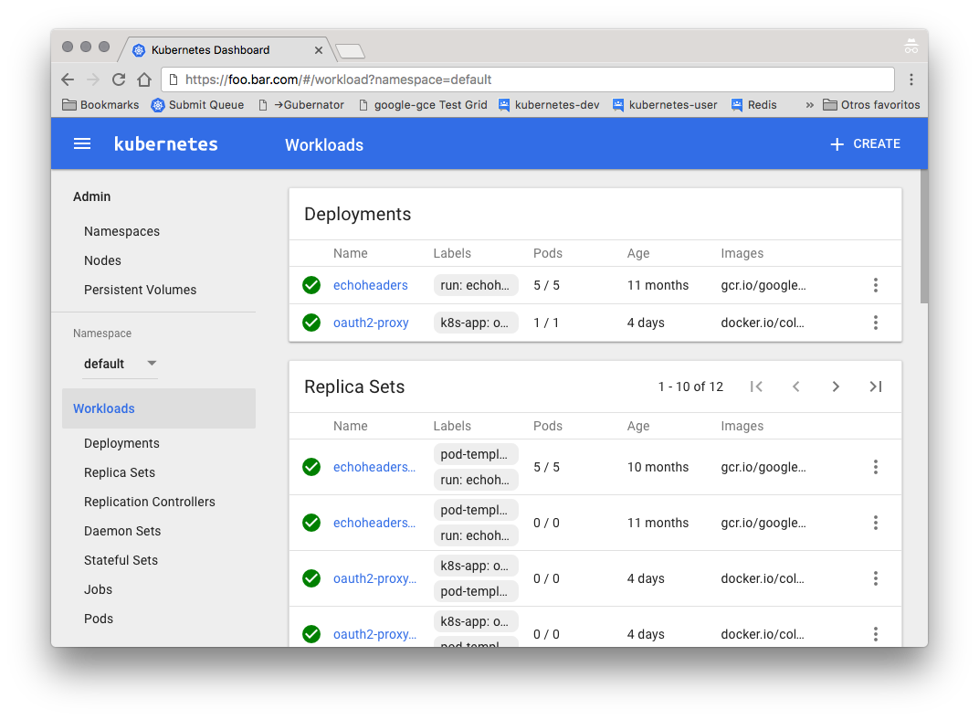Open the oauth2-proxy deployment link

tap(370, 323)
